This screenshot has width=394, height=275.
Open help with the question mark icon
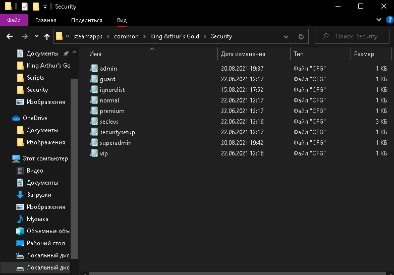(x=390, y=20)
